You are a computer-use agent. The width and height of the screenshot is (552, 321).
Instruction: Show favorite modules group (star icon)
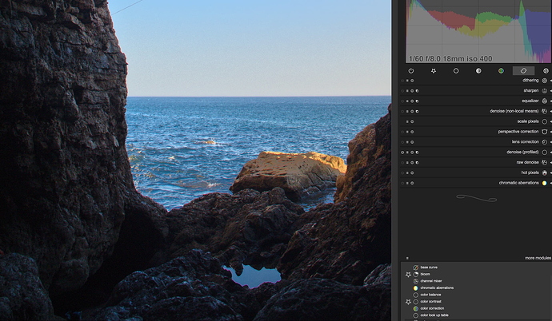tap(434, 70)
